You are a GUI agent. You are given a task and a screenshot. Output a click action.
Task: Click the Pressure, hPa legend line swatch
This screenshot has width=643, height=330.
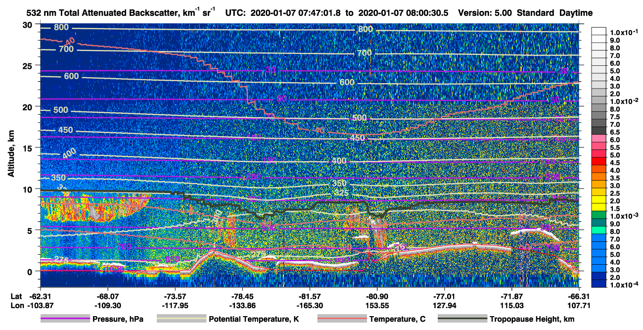click(x=65, y=319)
